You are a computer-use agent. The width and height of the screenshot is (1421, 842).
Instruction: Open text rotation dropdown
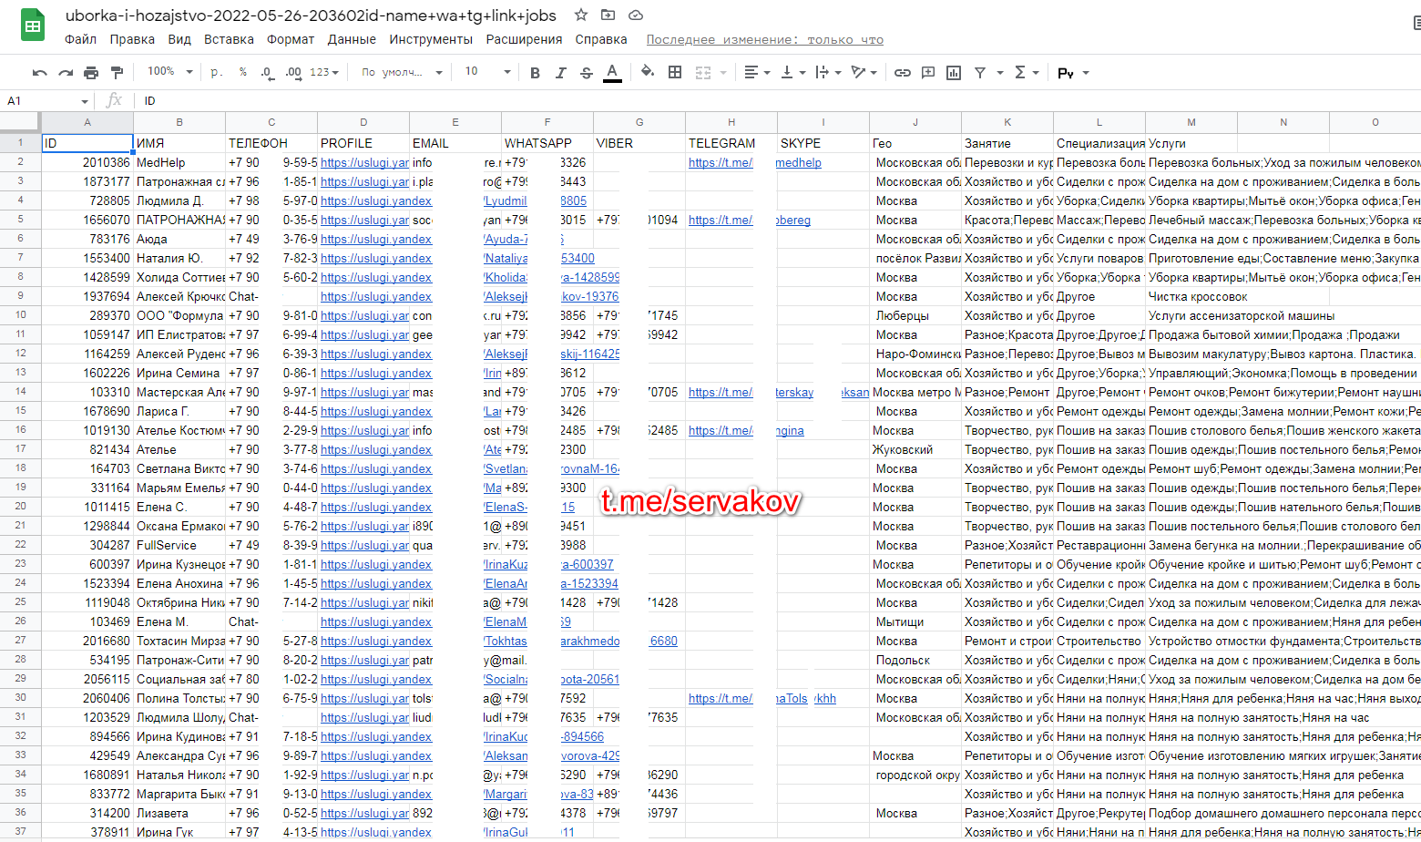tap(864, 72)
